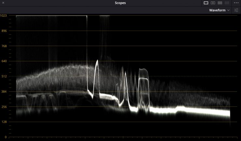Click the 768 graticule label
The image size is (241, 141).
pos(4,46)
